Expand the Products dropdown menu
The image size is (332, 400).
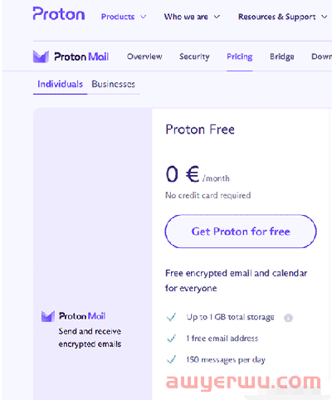point(124,17)
